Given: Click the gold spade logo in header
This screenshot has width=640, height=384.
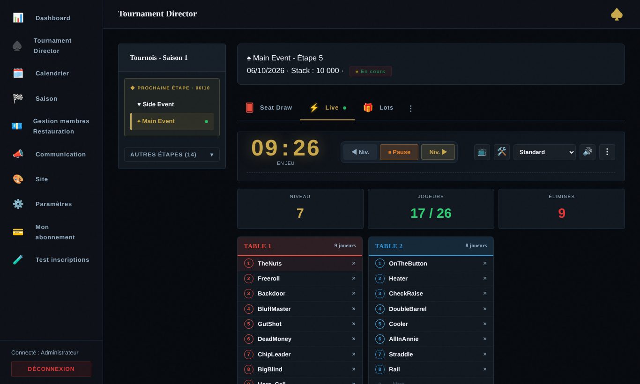Looking at the screenshot, I should (617, 14).
